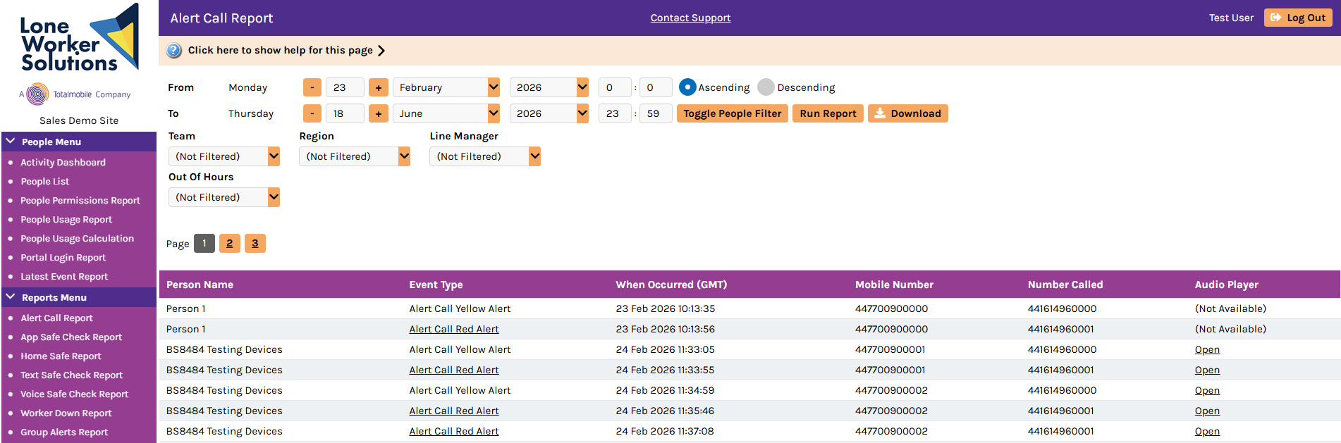Go to page 2 of results
This screenshot has width=1341, height=443.
click(230, 243)
